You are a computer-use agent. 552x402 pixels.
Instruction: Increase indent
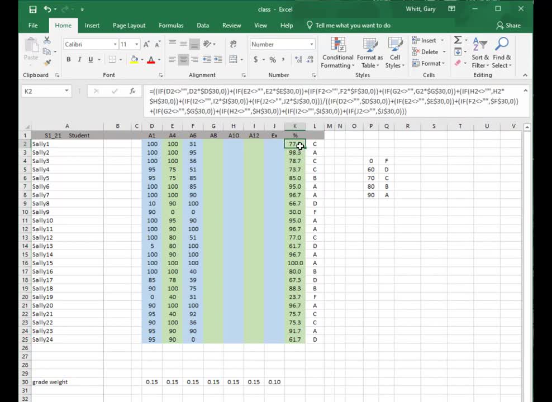[218, 59]
